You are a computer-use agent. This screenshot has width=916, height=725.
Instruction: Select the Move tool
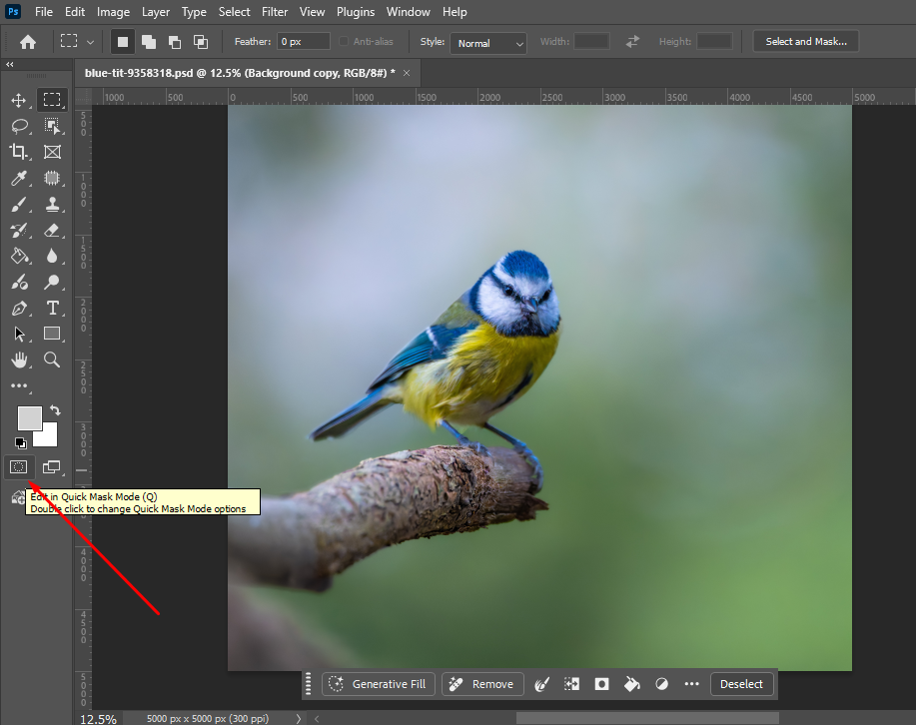(20, 100)
